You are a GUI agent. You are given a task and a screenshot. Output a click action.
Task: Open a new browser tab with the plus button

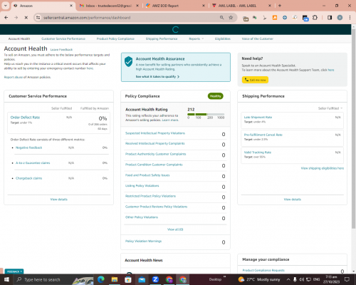point(280,6)
